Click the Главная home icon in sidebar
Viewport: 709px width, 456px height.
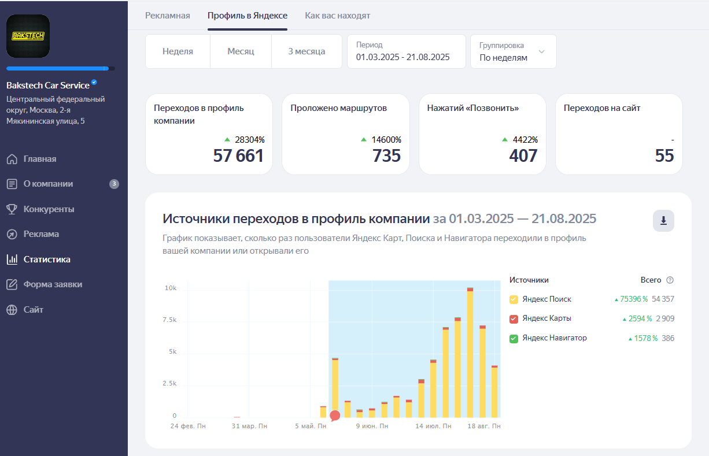(x=12, y=159)
